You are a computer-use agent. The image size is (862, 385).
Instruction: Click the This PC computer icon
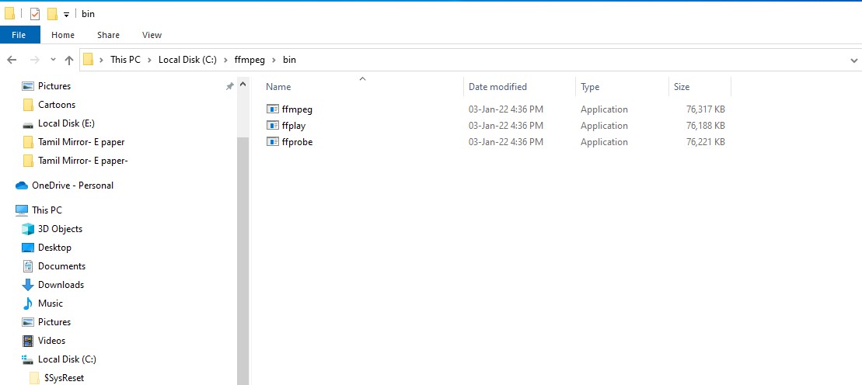pyautogui.click(x=22, y=210)
